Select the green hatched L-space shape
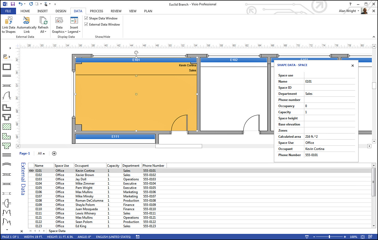Viewport: 378px width, 240px height. [x=7, y=136]
